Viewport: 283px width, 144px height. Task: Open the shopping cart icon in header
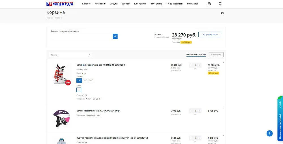click(209, 4)
